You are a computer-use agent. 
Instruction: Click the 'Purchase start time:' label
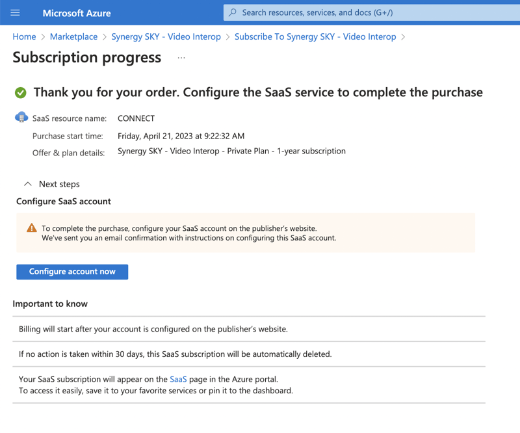(x=68, y=136)
